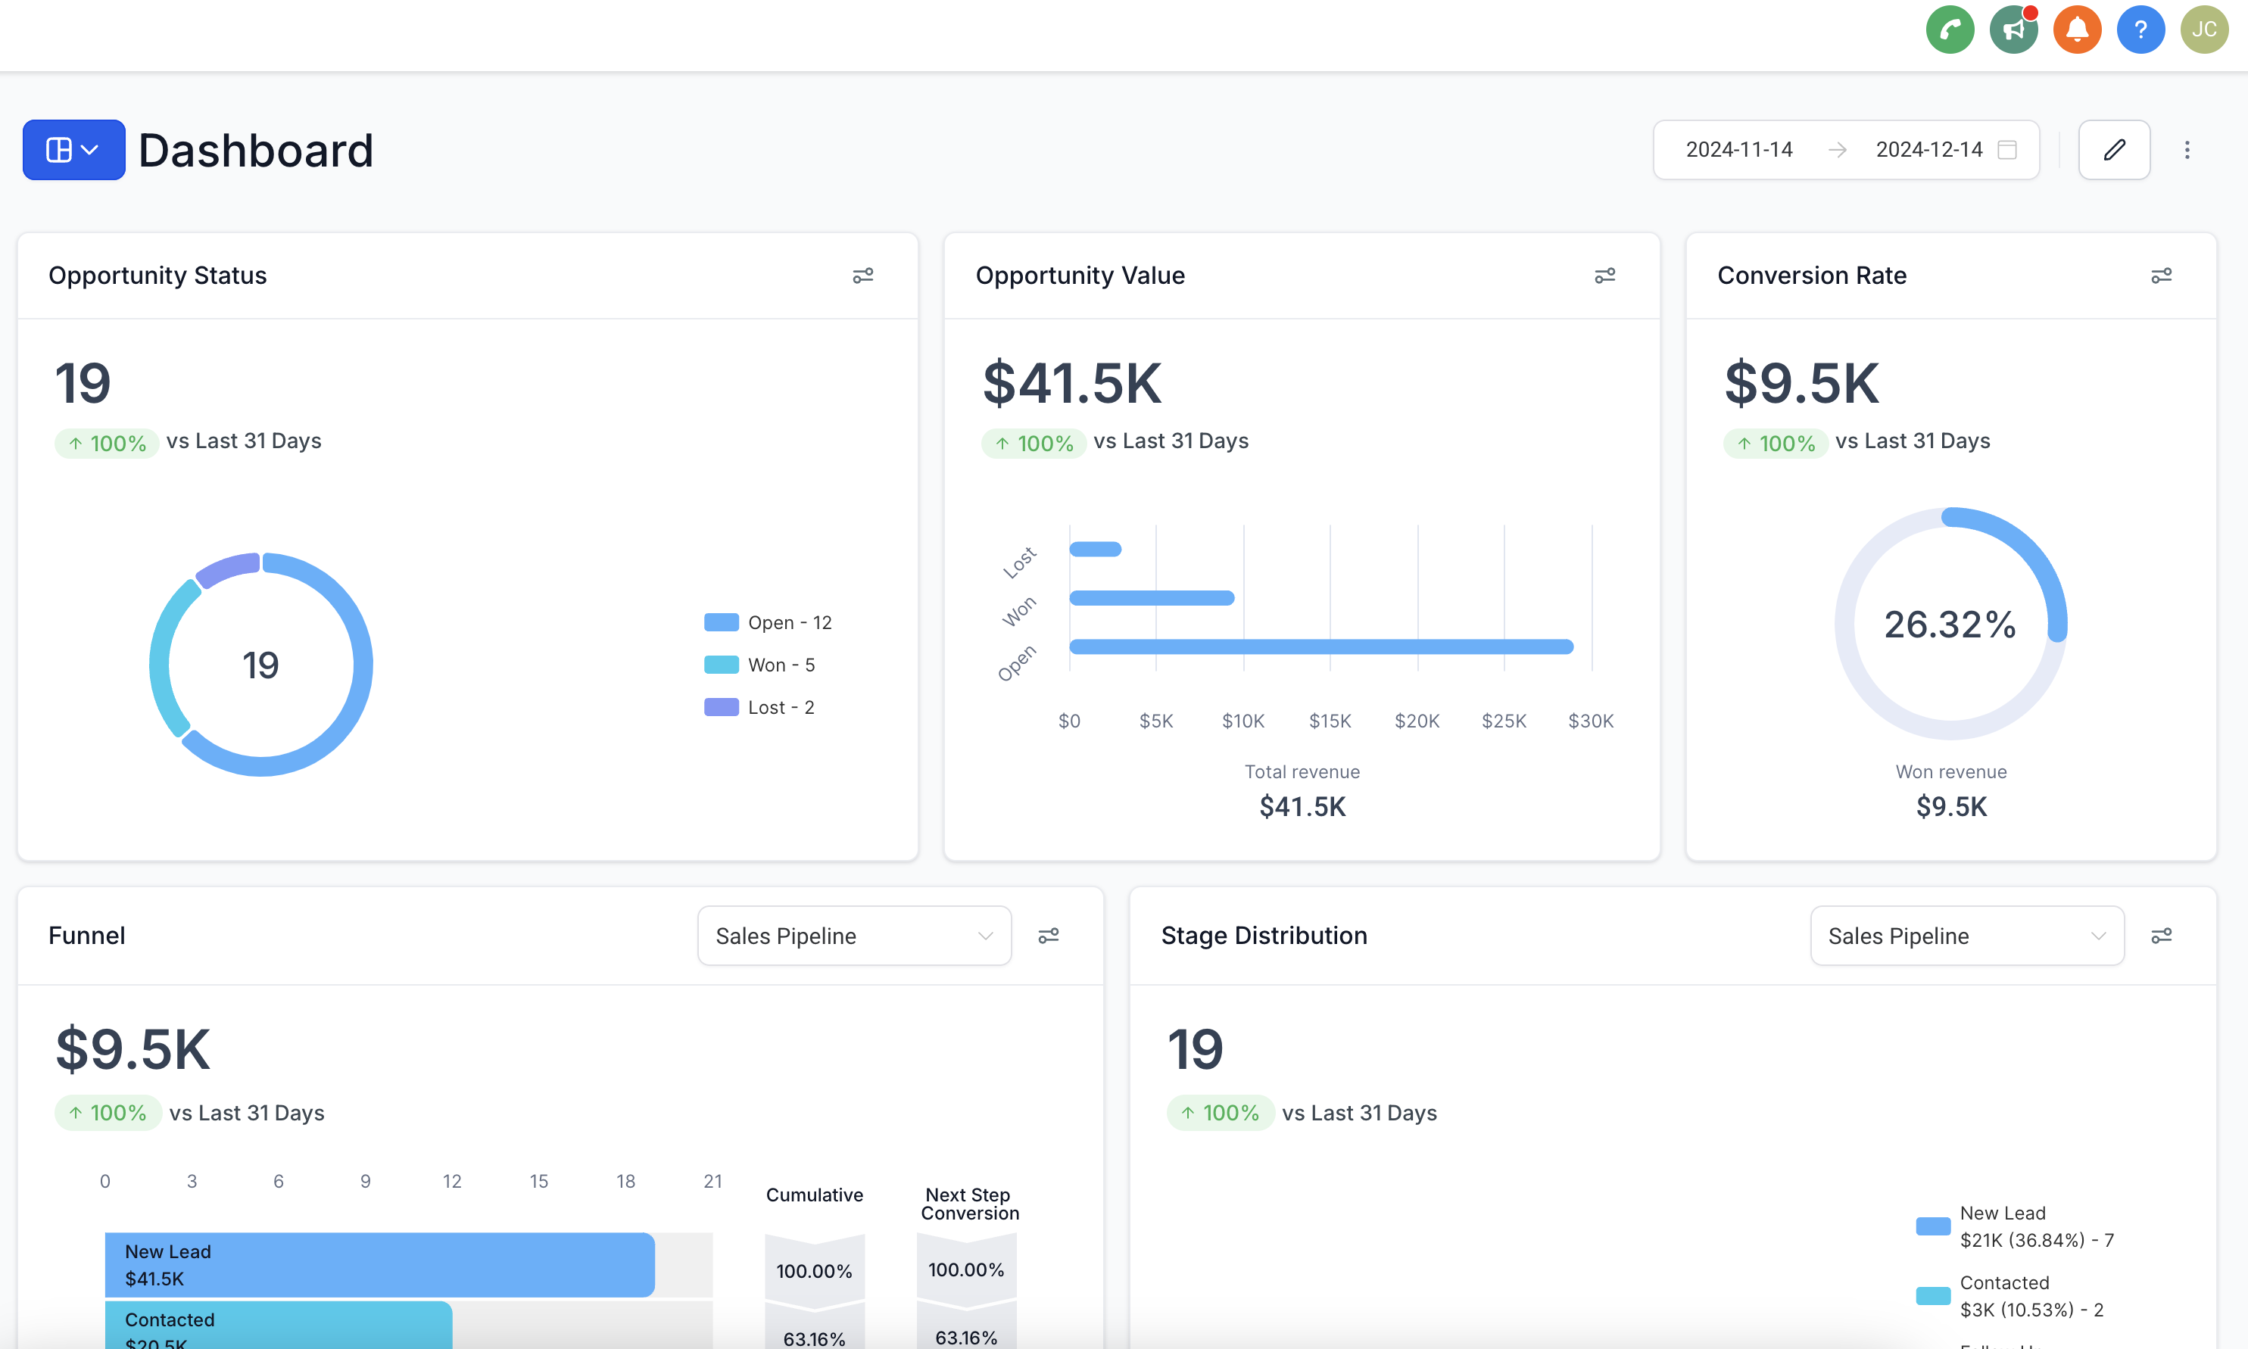Click the green phone dialer icon
Viewport: 2248px width, 1349px height.
[1949, 30]
